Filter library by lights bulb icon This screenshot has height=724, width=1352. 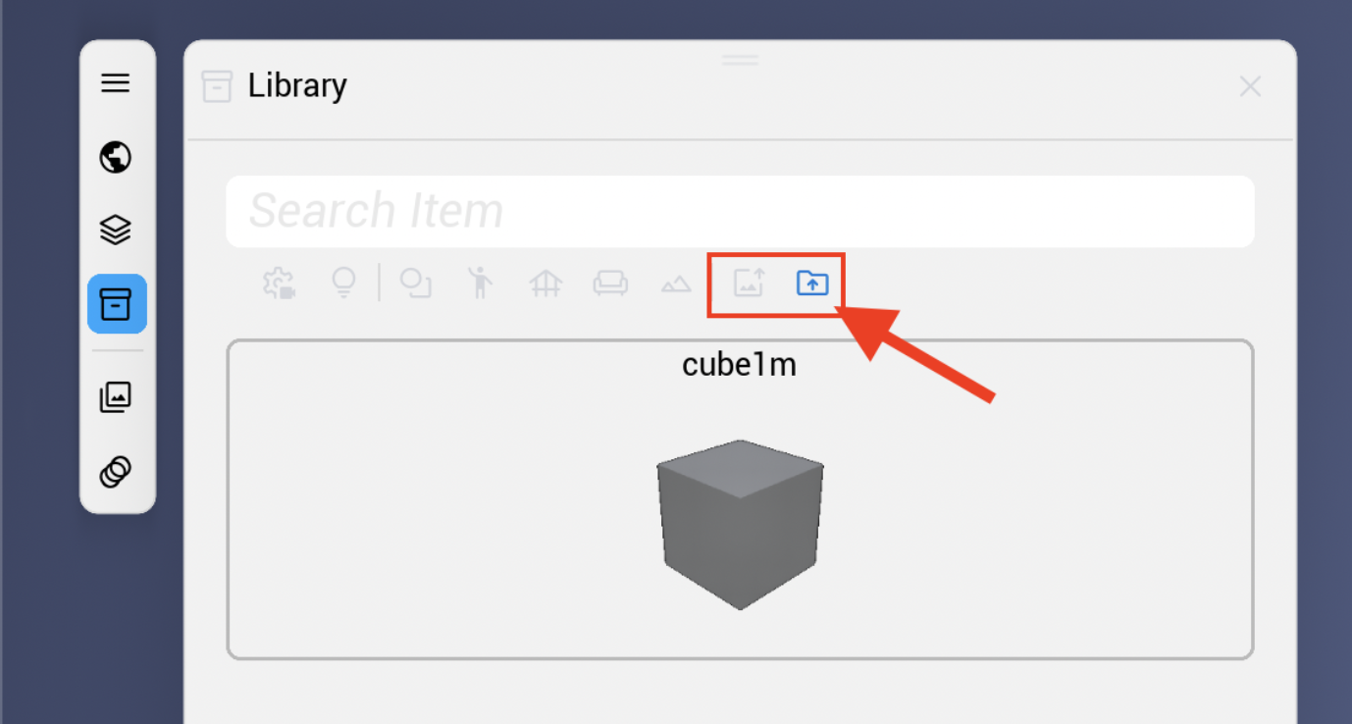pyautogui.click(x=343, y=284)
